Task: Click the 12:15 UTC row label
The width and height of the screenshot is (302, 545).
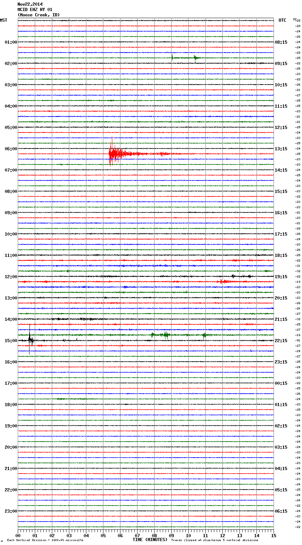Action: [x=281, y=128]
